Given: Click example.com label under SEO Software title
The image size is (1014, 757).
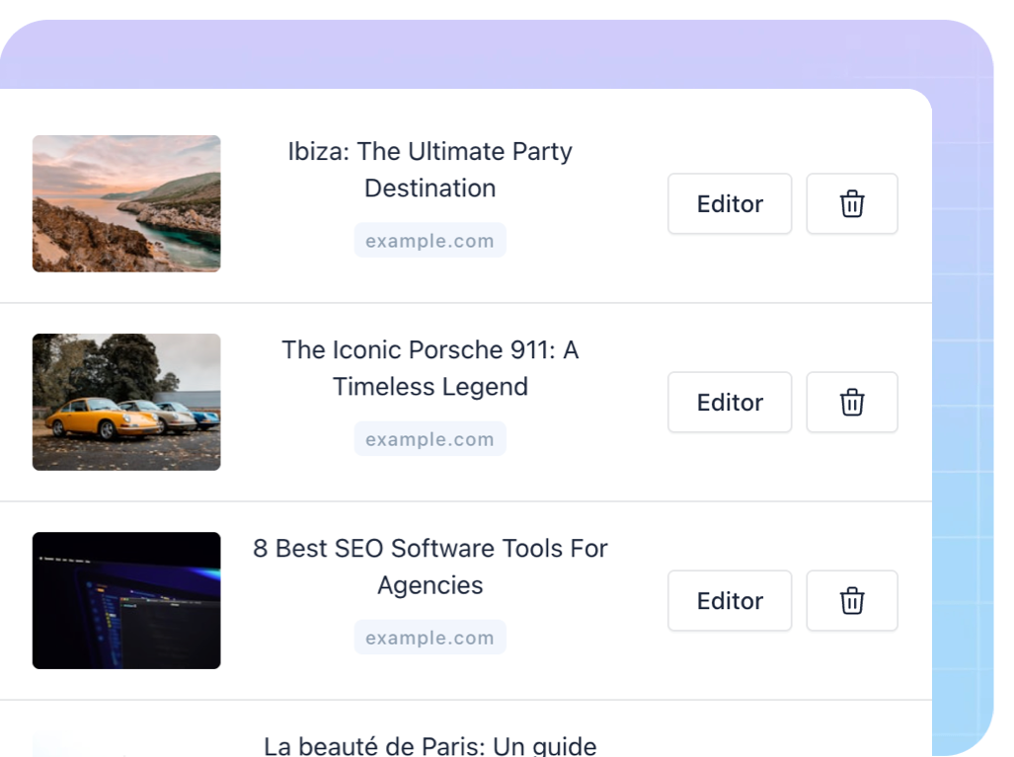Looking at the screenshot, I should [x=429, y=638].
